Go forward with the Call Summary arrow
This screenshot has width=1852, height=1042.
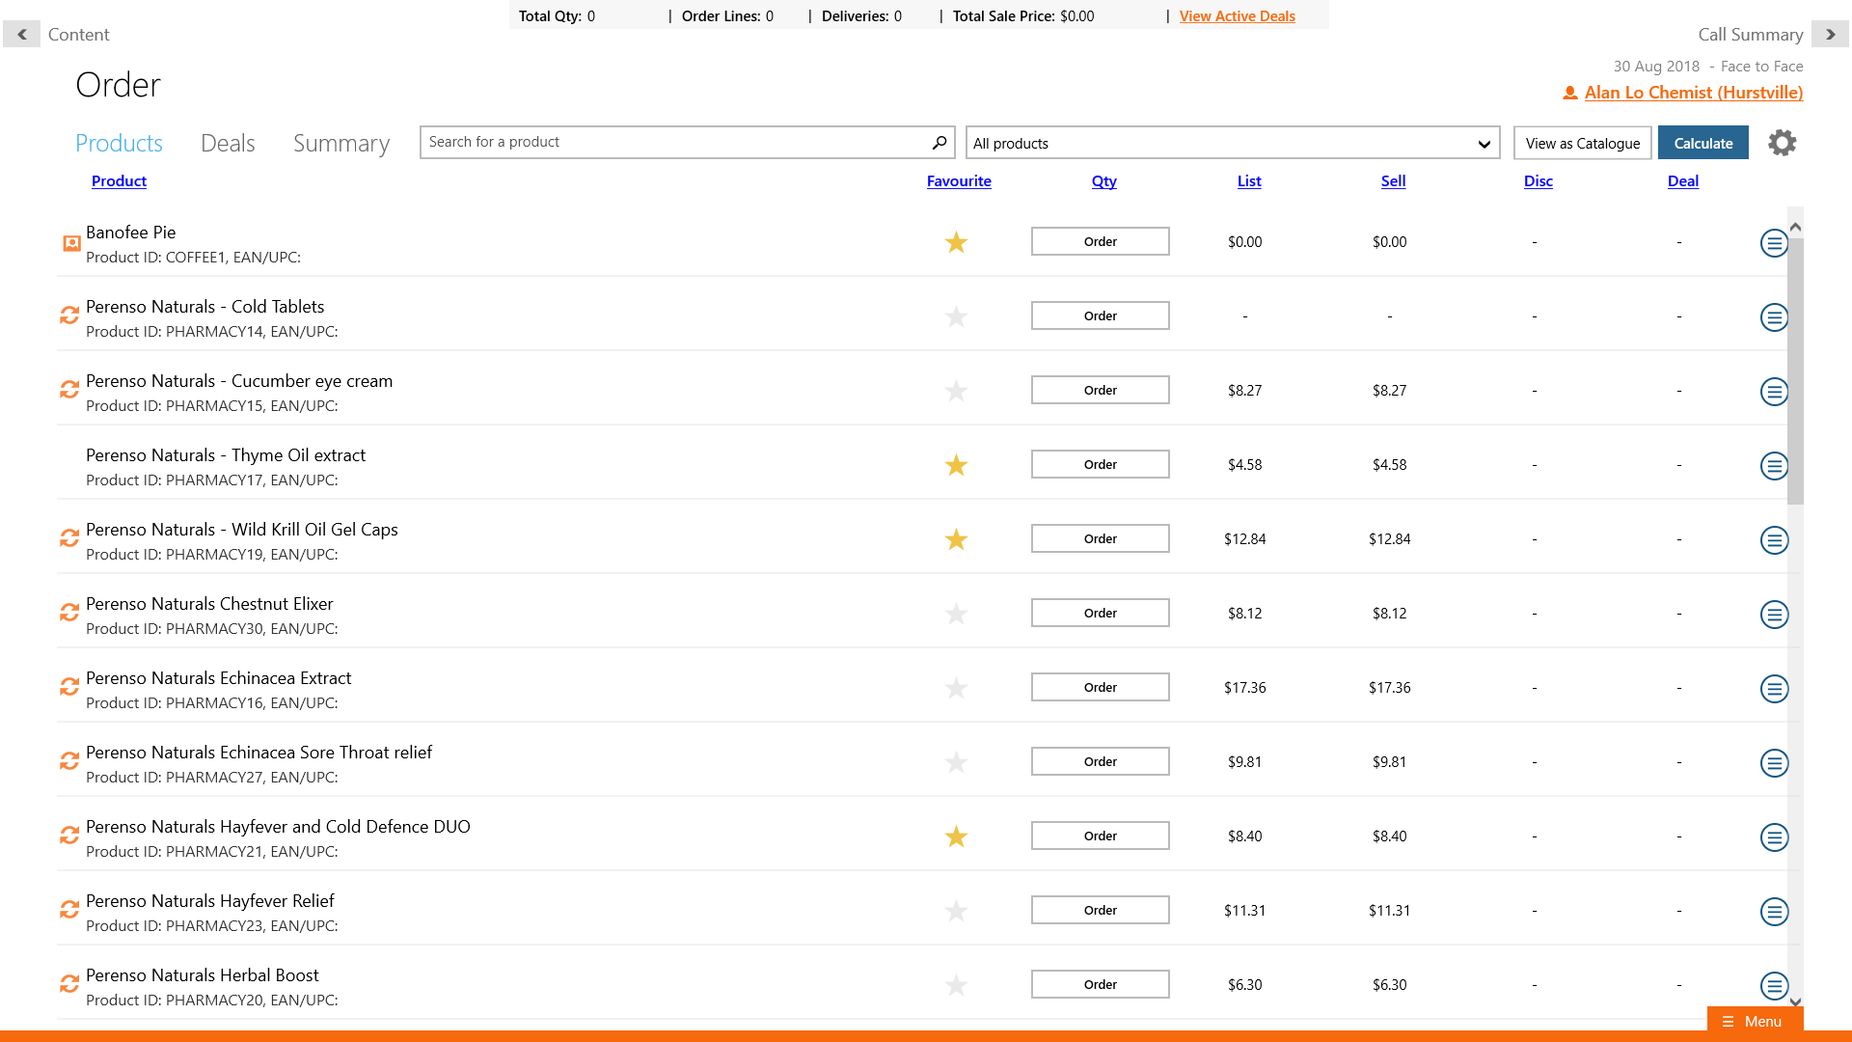pos(1830,35)
